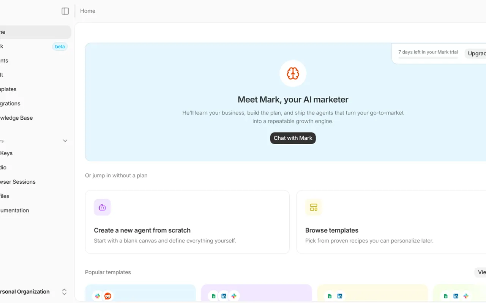Collapse the sidebar section with the chevron

coord(65,141)
